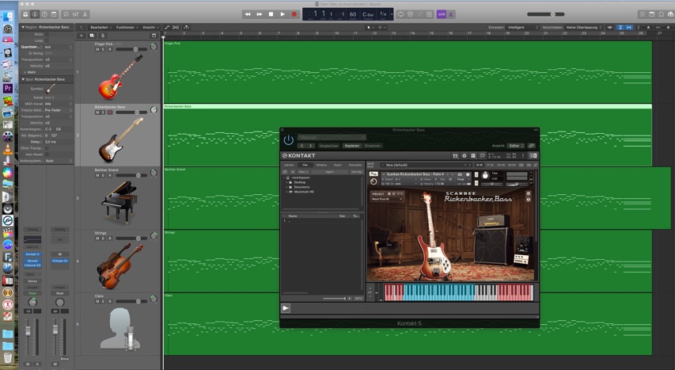Open the Library button in Logic toolbar
This screenshot has height=370, width=675.
point(25,14)
